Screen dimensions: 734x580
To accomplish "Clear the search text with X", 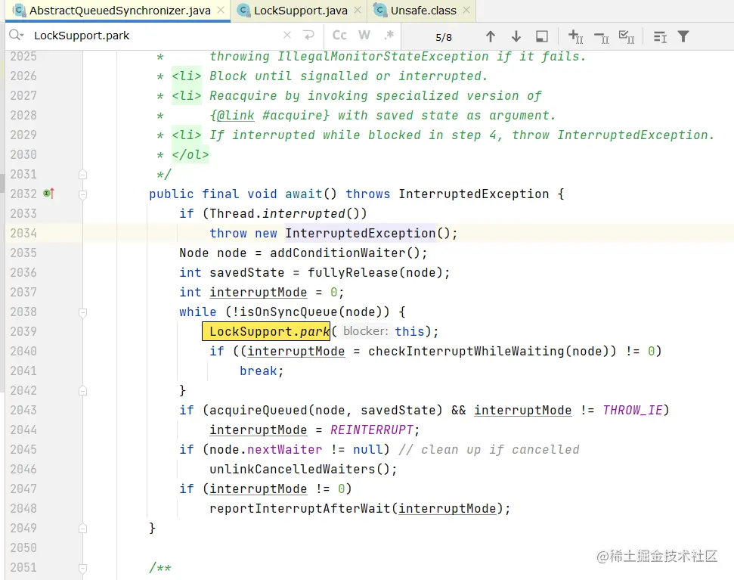I will 287,35.
